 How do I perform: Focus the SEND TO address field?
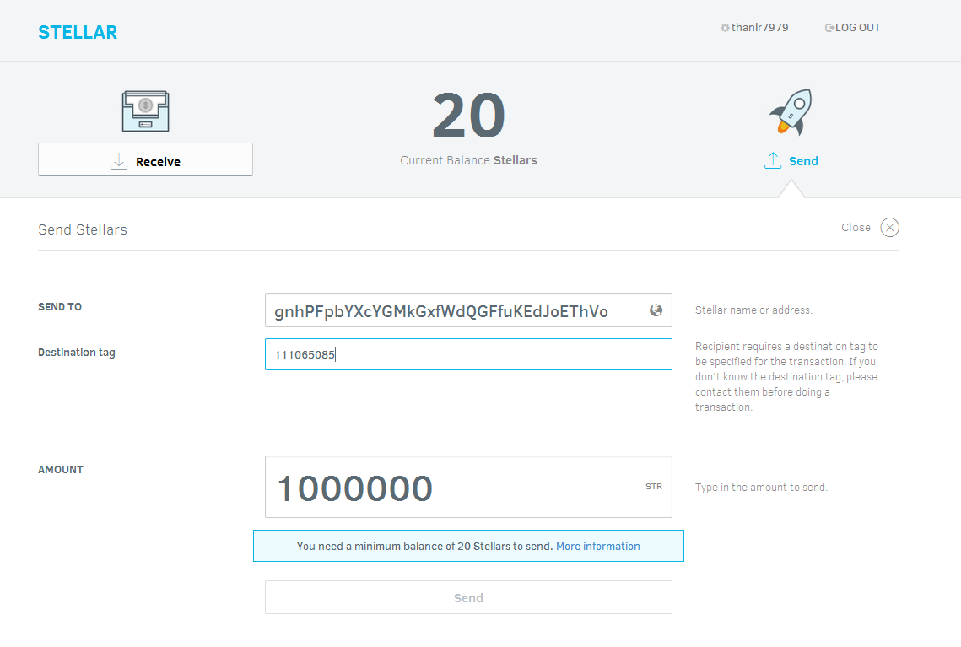click(x=468, y=310)
